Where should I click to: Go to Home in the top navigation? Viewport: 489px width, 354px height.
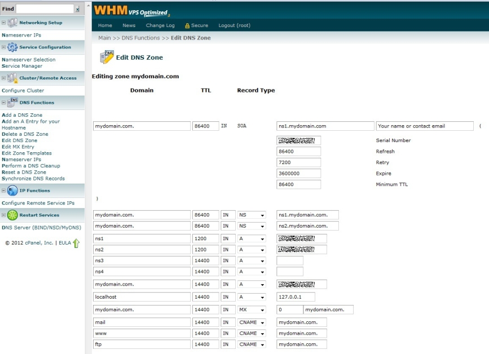(105, 25)
